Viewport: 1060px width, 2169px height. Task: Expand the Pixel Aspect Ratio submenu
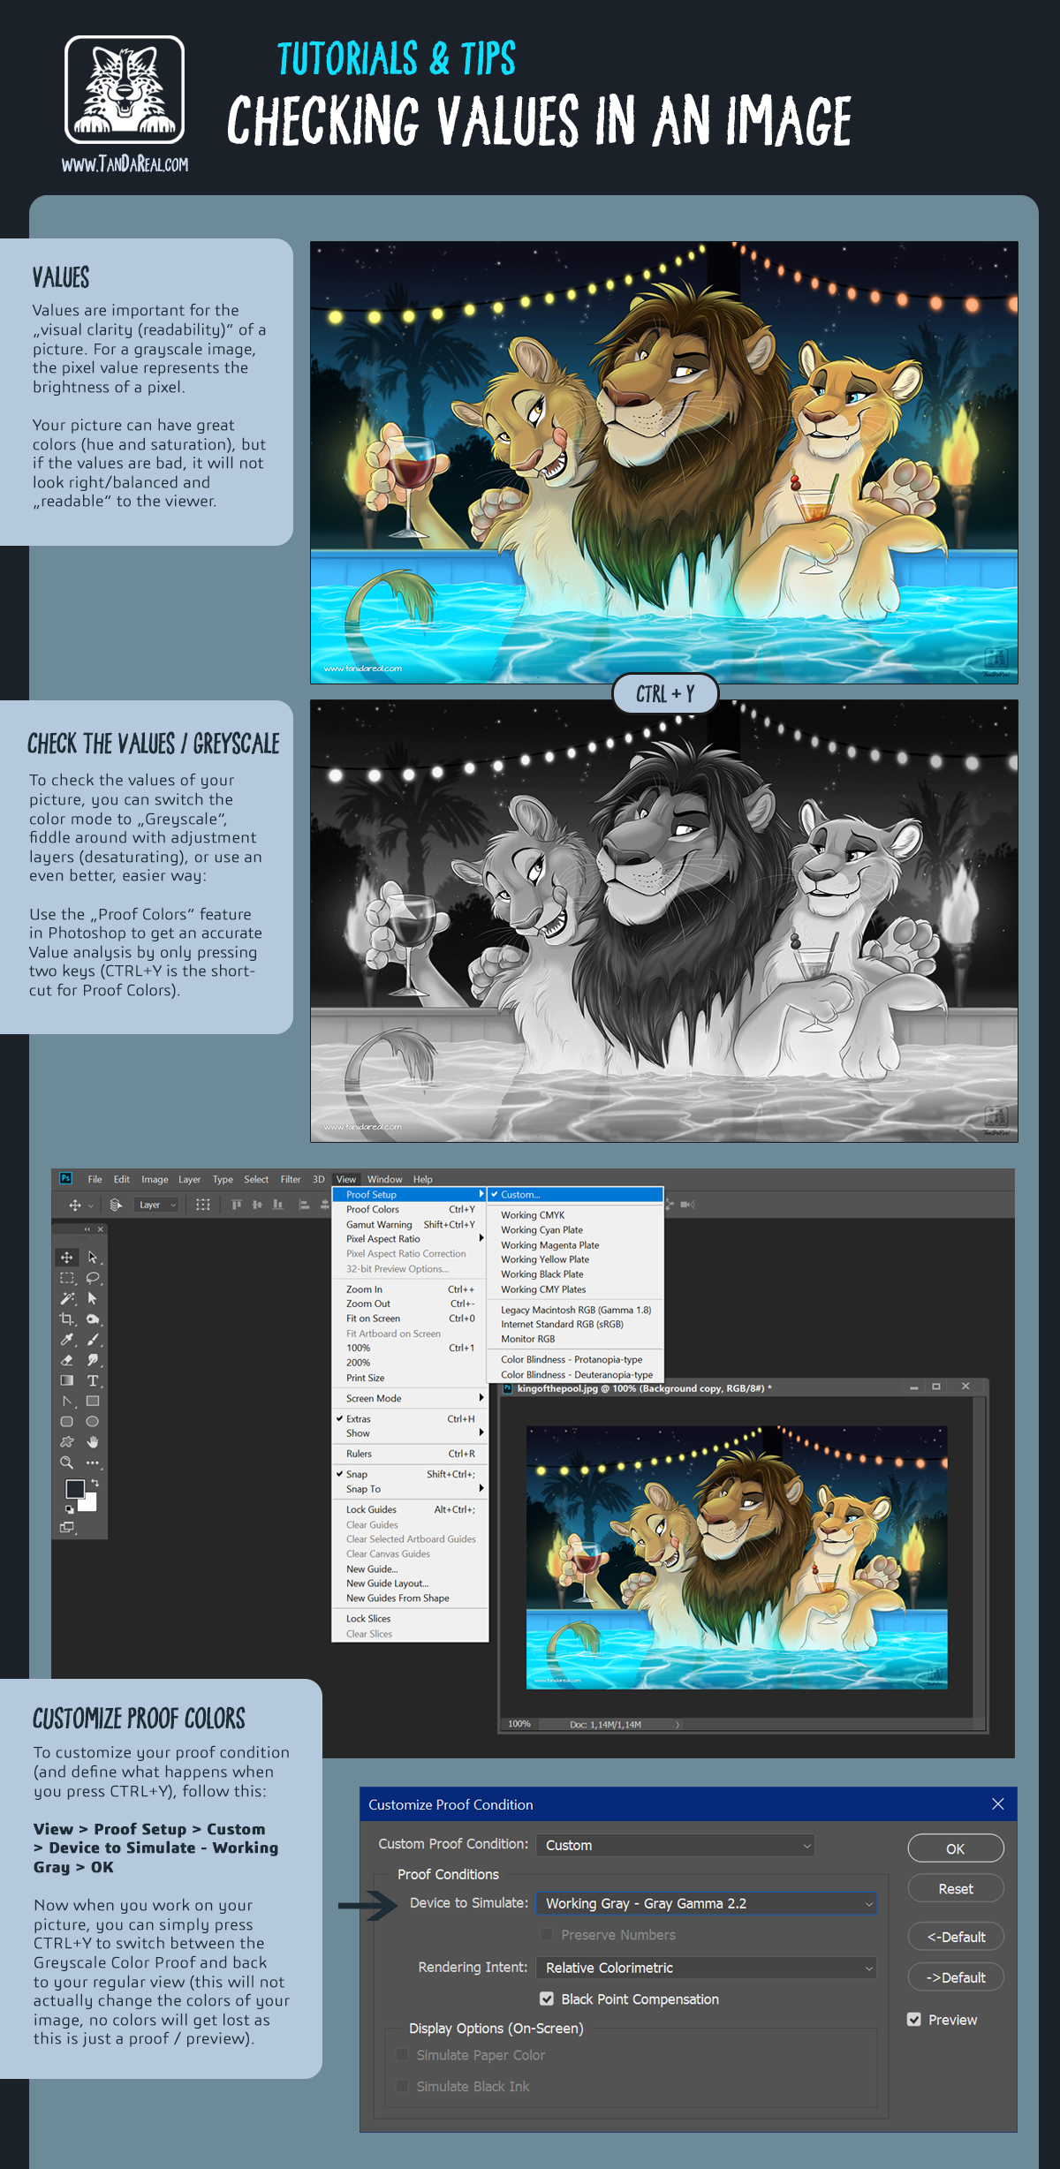click(x=410, y=1239)
